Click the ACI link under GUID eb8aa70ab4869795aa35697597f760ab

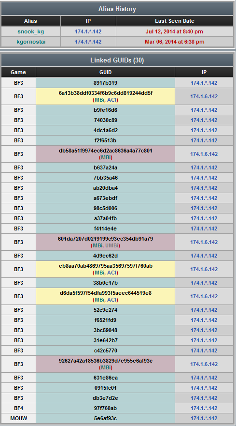[111, 273]
